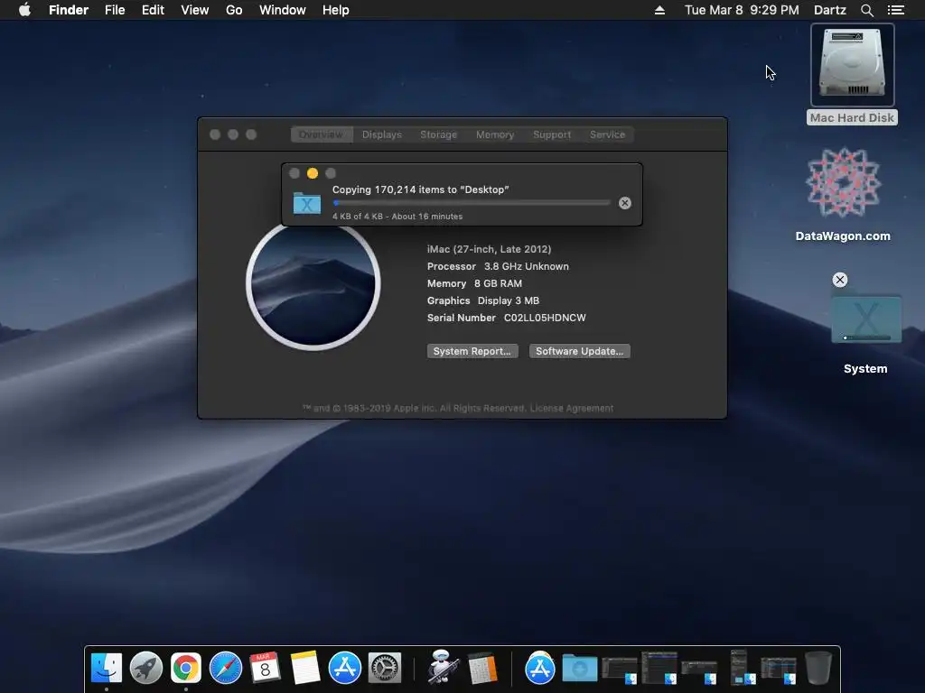Click the Memory 8 GB RAM line
This screenshot has width=925, height=693.
[x=474, y=283]
